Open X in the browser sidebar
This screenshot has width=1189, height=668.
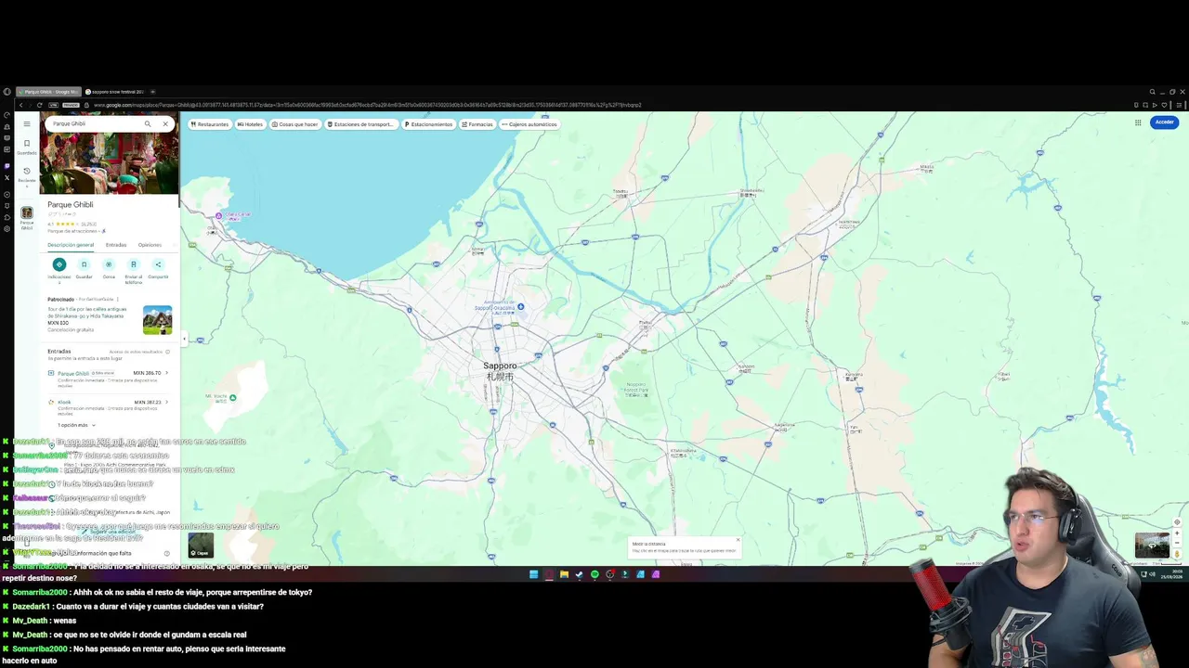[x=7, y=177]
